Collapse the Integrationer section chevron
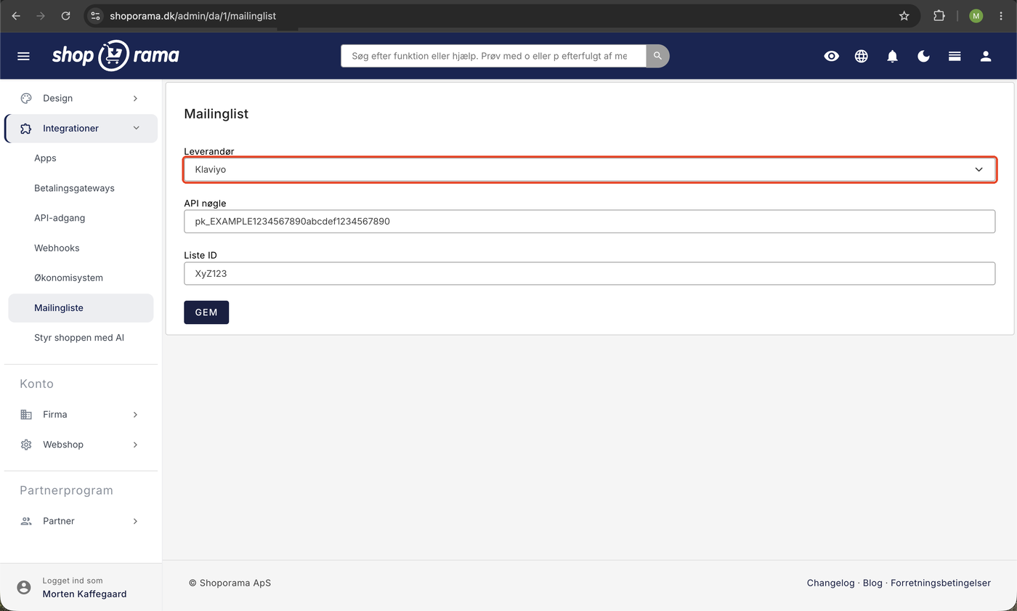This screenshot has width=1017, height=611. [137, 128]
